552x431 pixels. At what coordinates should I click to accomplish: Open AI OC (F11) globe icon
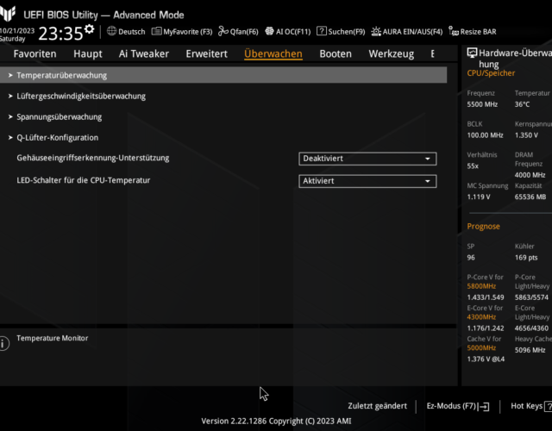[269, 32]
